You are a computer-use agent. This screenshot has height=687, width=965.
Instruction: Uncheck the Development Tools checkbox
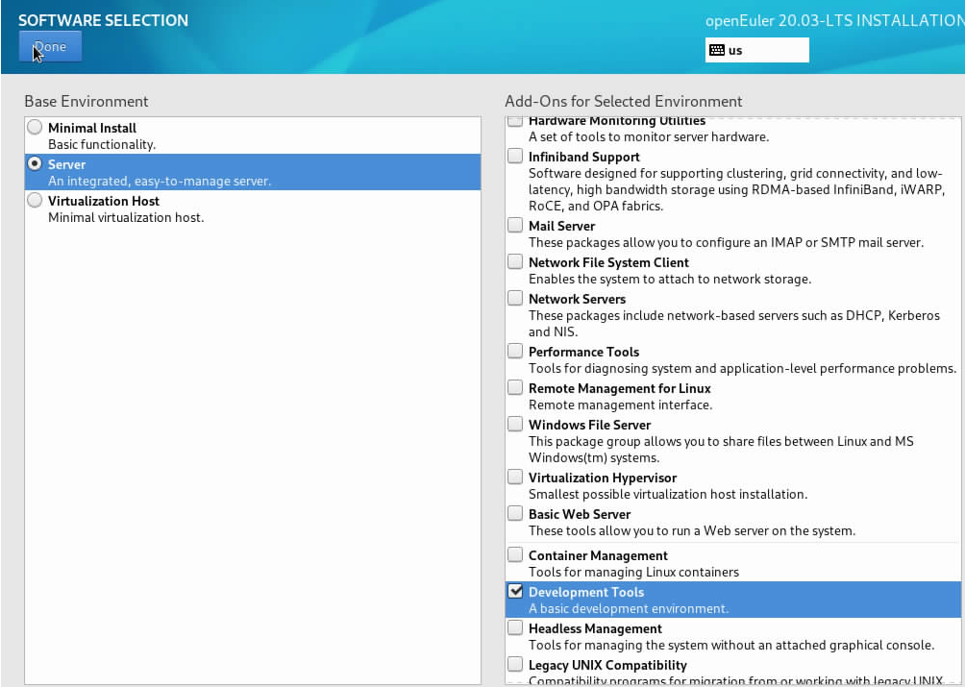coord(515,591)
